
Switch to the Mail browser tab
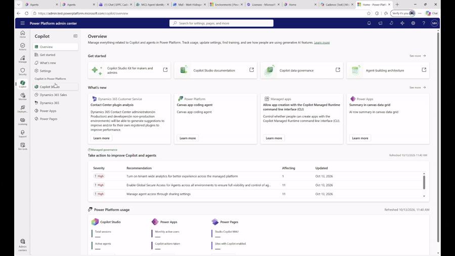[190, 5]
